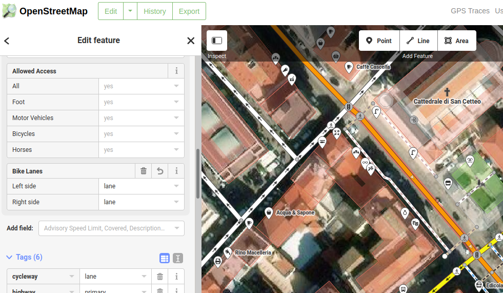This screenshot has height=293, width=503.
Task: Select the Area add feature tool
Action: pyautogui.click(x=456, y=41)
